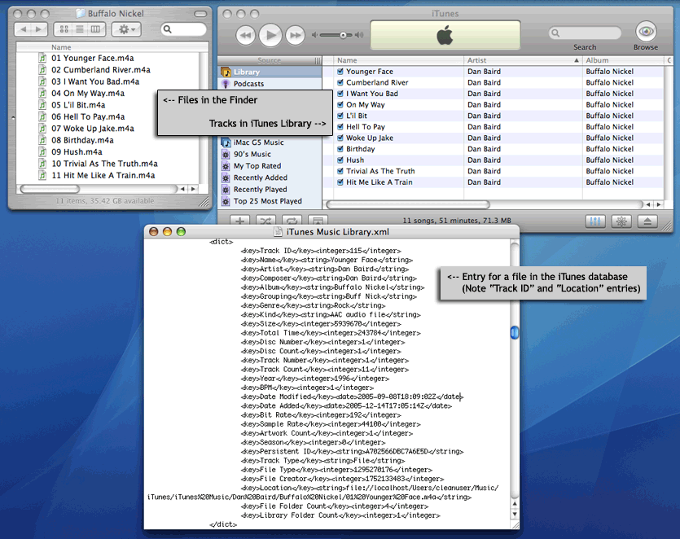The width and height of the screenshot is (680, 539).
Task: Click "10 Trivial As The Truth.m4a" in Finder
Action: click(x=104, y=164)
